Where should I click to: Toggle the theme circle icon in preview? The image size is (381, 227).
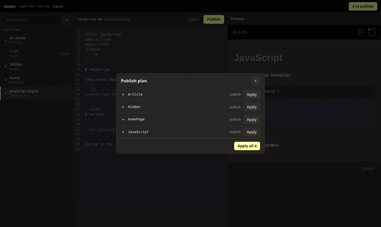[371, 32]
